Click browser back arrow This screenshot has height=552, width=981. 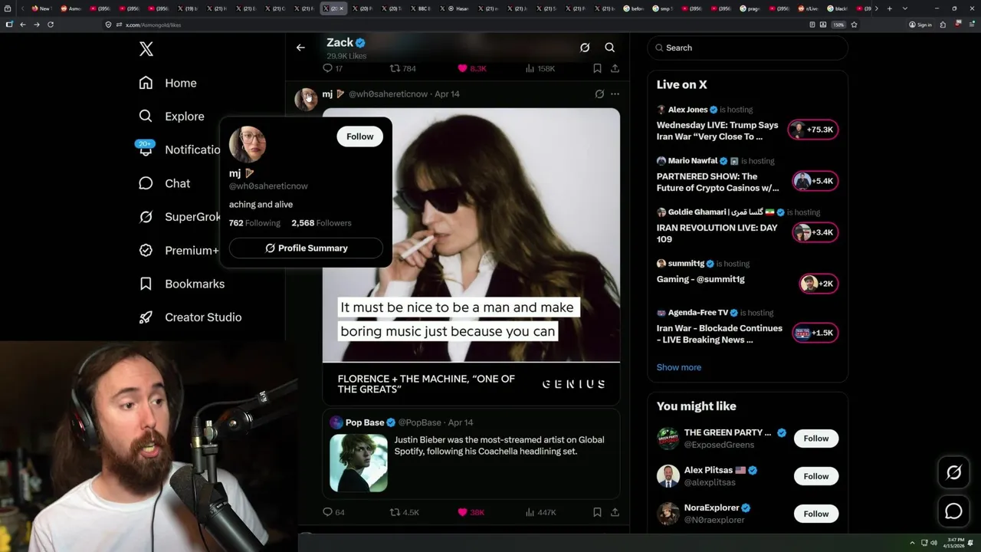(23, 25)
